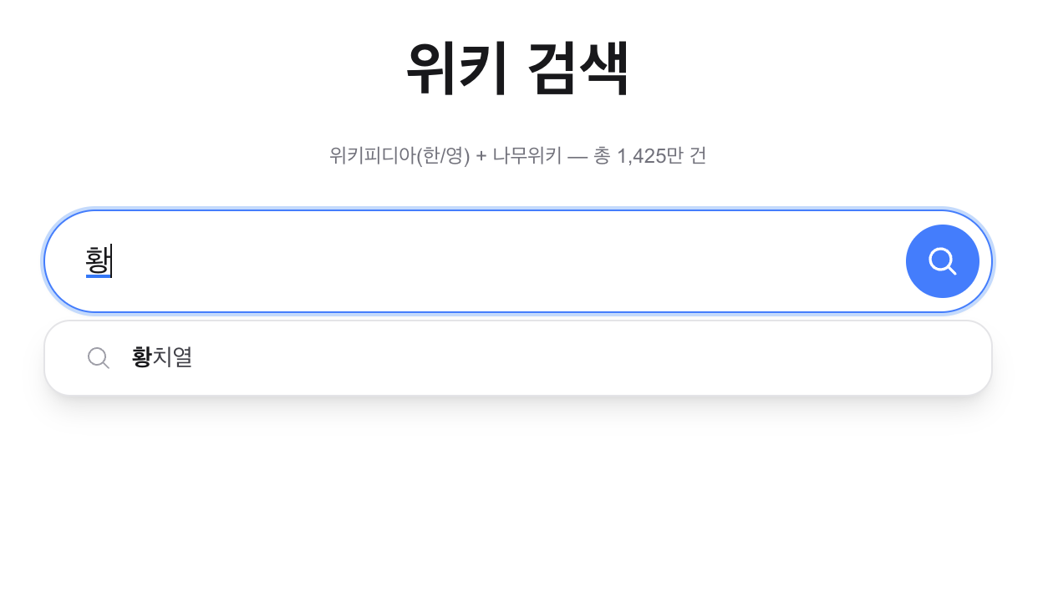Click the magnifying glass in the suggestion row
This screenshot has height=611, width=1043.
[99, 357]
